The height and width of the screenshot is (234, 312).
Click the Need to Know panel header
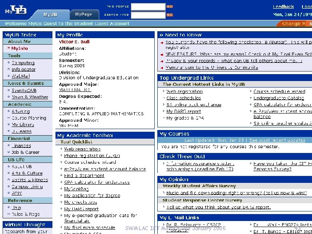click(x=235, y=35)
